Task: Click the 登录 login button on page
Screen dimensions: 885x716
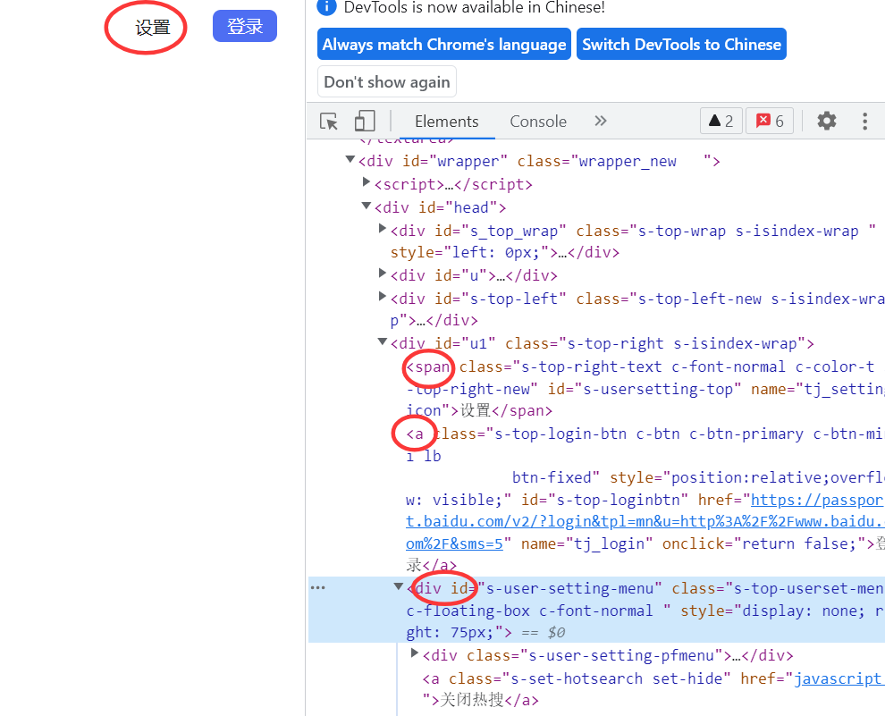Action: [245, 26]
